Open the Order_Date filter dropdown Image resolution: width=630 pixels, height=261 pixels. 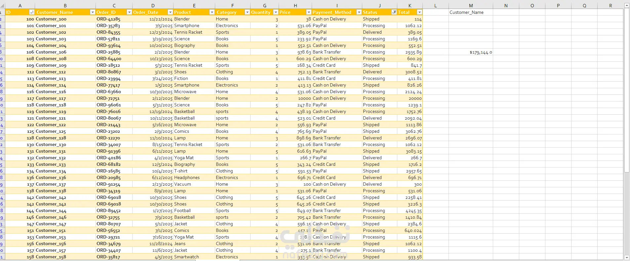tap(170, 12)
